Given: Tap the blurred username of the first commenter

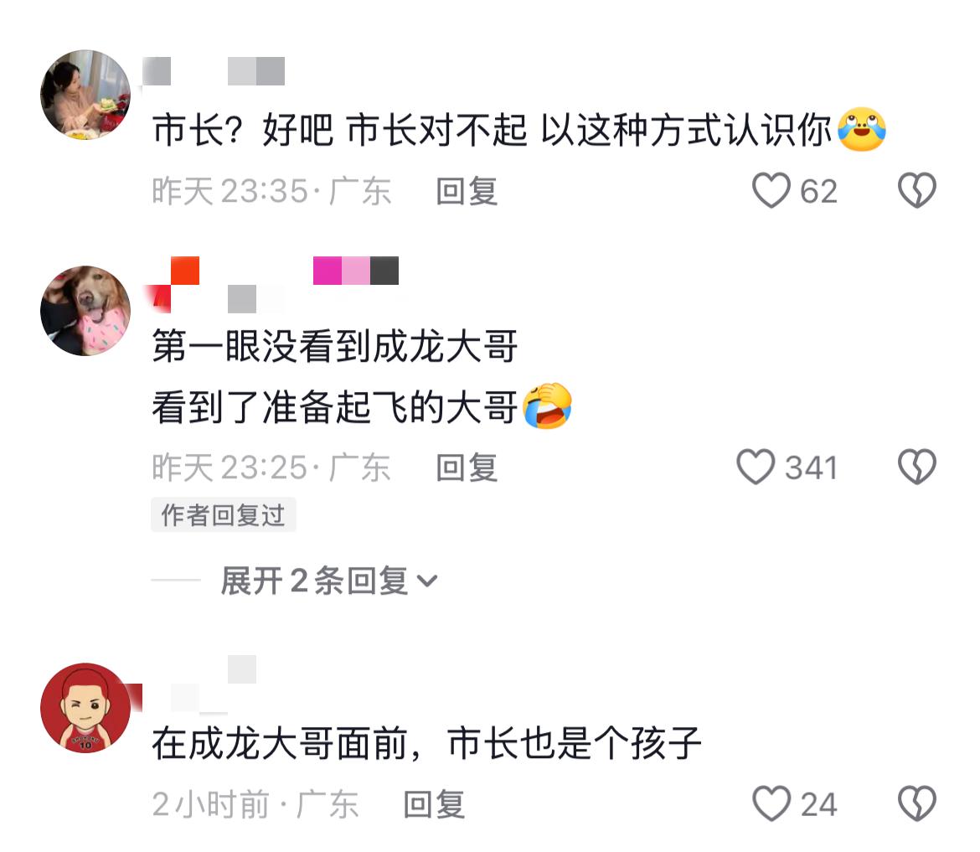Looking at the screenshot, I should coord(214,71).
